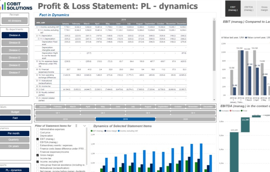Click the Gross margin dark legend dot
The image size is (270, 172).
pos(105,131)
